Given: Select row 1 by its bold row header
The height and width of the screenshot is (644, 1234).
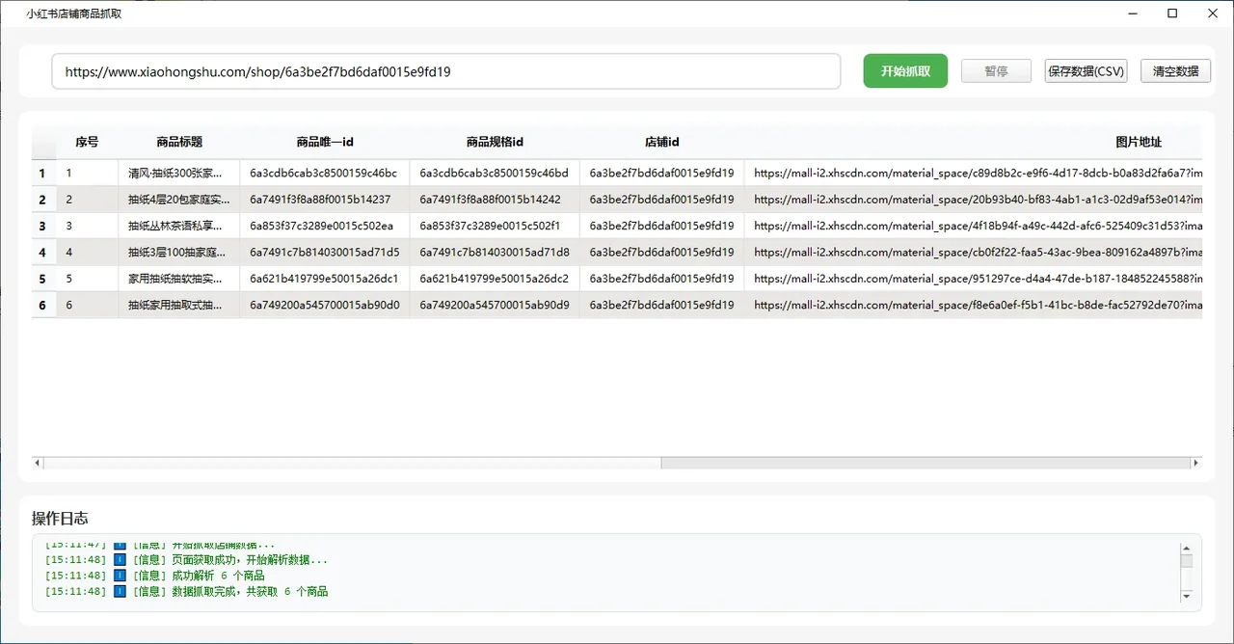Looking at the screenshot, I should point(43,174).
